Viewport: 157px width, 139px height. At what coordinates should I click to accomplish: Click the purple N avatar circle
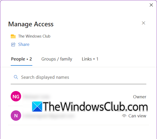[16, 115]
